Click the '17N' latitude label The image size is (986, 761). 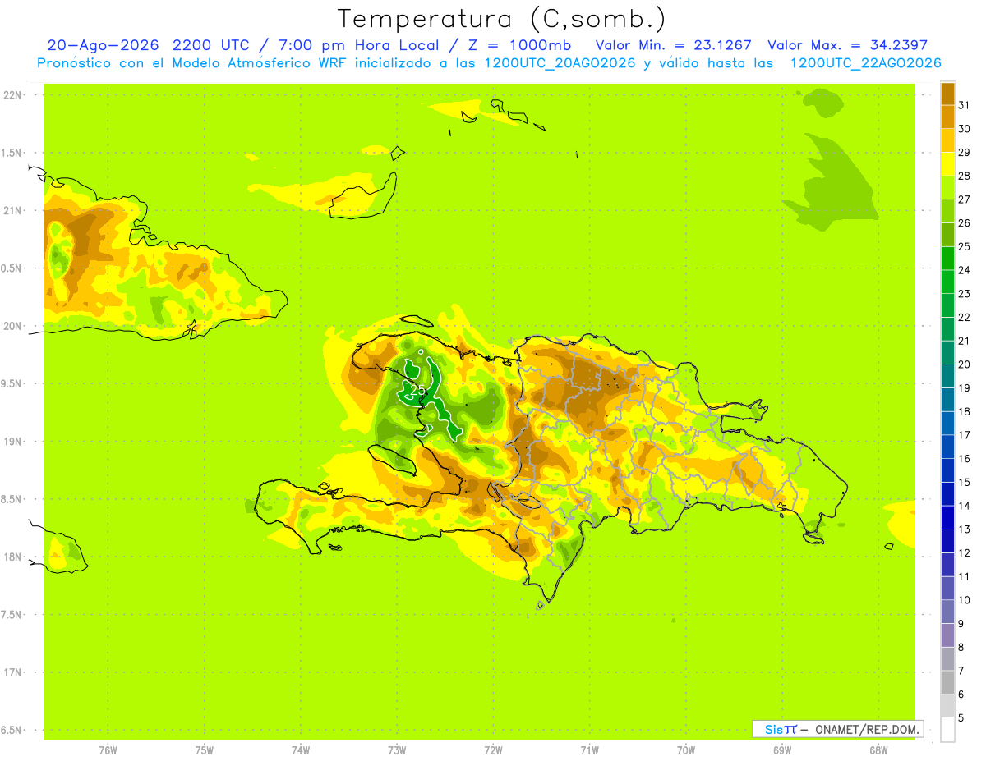13,672
